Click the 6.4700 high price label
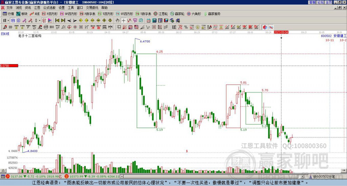 pos(145,41)
